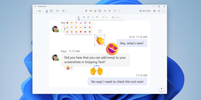Click the 'Kayo 11:15 AM' sender label
The height and width of the screenshot is (100, 201).
[70, 51]
